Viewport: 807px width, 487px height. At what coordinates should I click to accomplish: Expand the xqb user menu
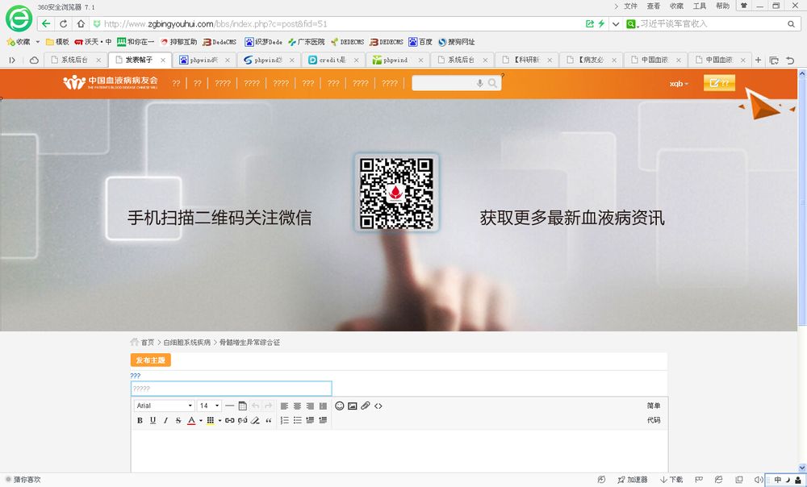point(679,83)
